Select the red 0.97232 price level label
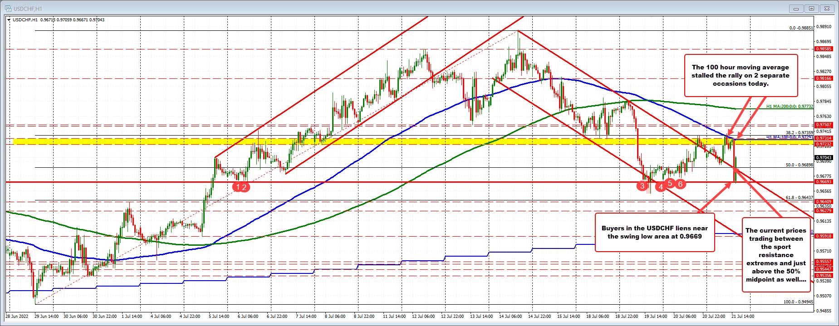 coord(824,144)
